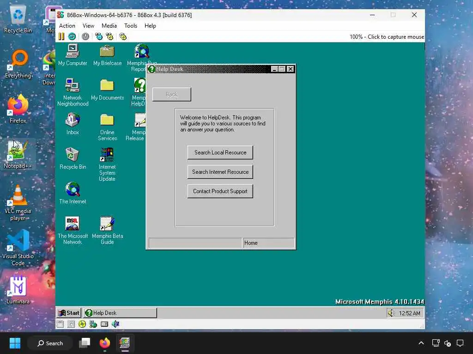Minimize the Help Desk window

274,69
